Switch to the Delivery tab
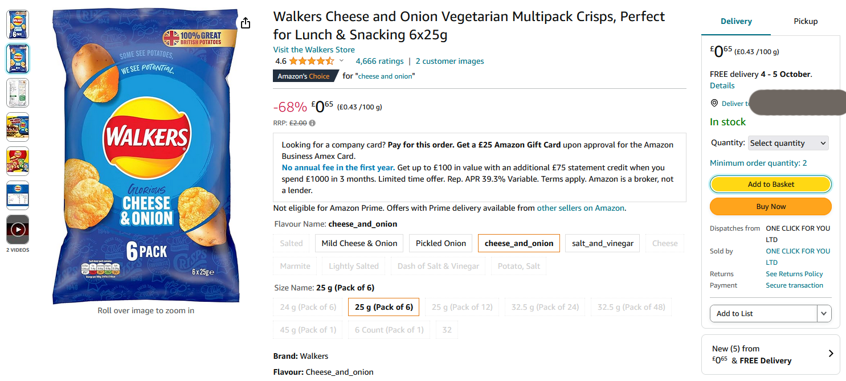Viewport: 846px width, 381px height. tap(736, 22)
